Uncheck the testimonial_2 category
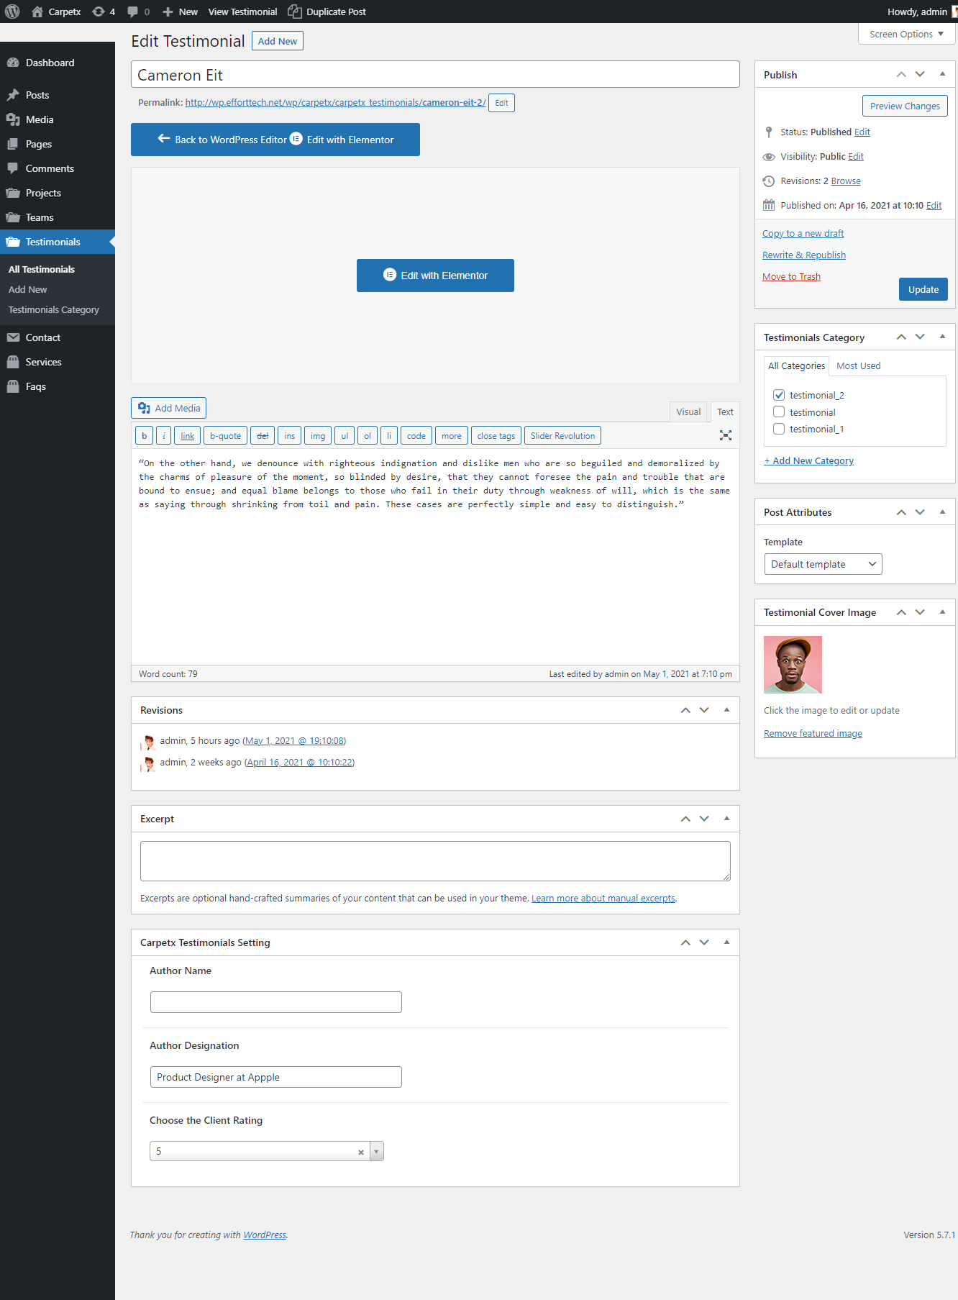Image resolution: width=958 pixels, height=1300 pixels. pos(779,395)
